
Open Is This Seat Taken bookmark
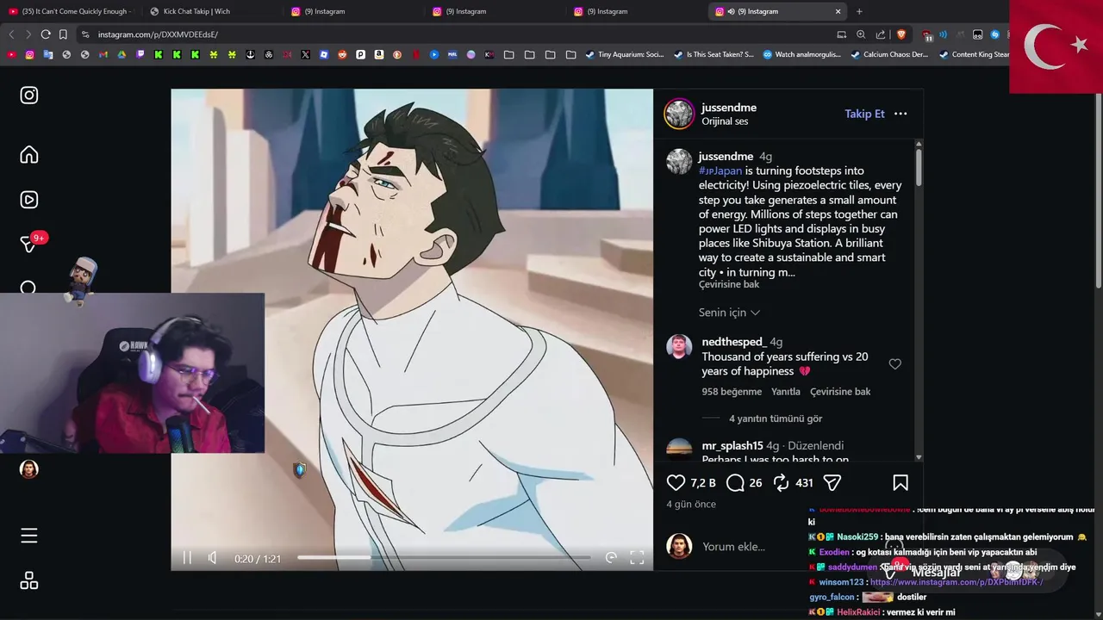tap(714, 54)
